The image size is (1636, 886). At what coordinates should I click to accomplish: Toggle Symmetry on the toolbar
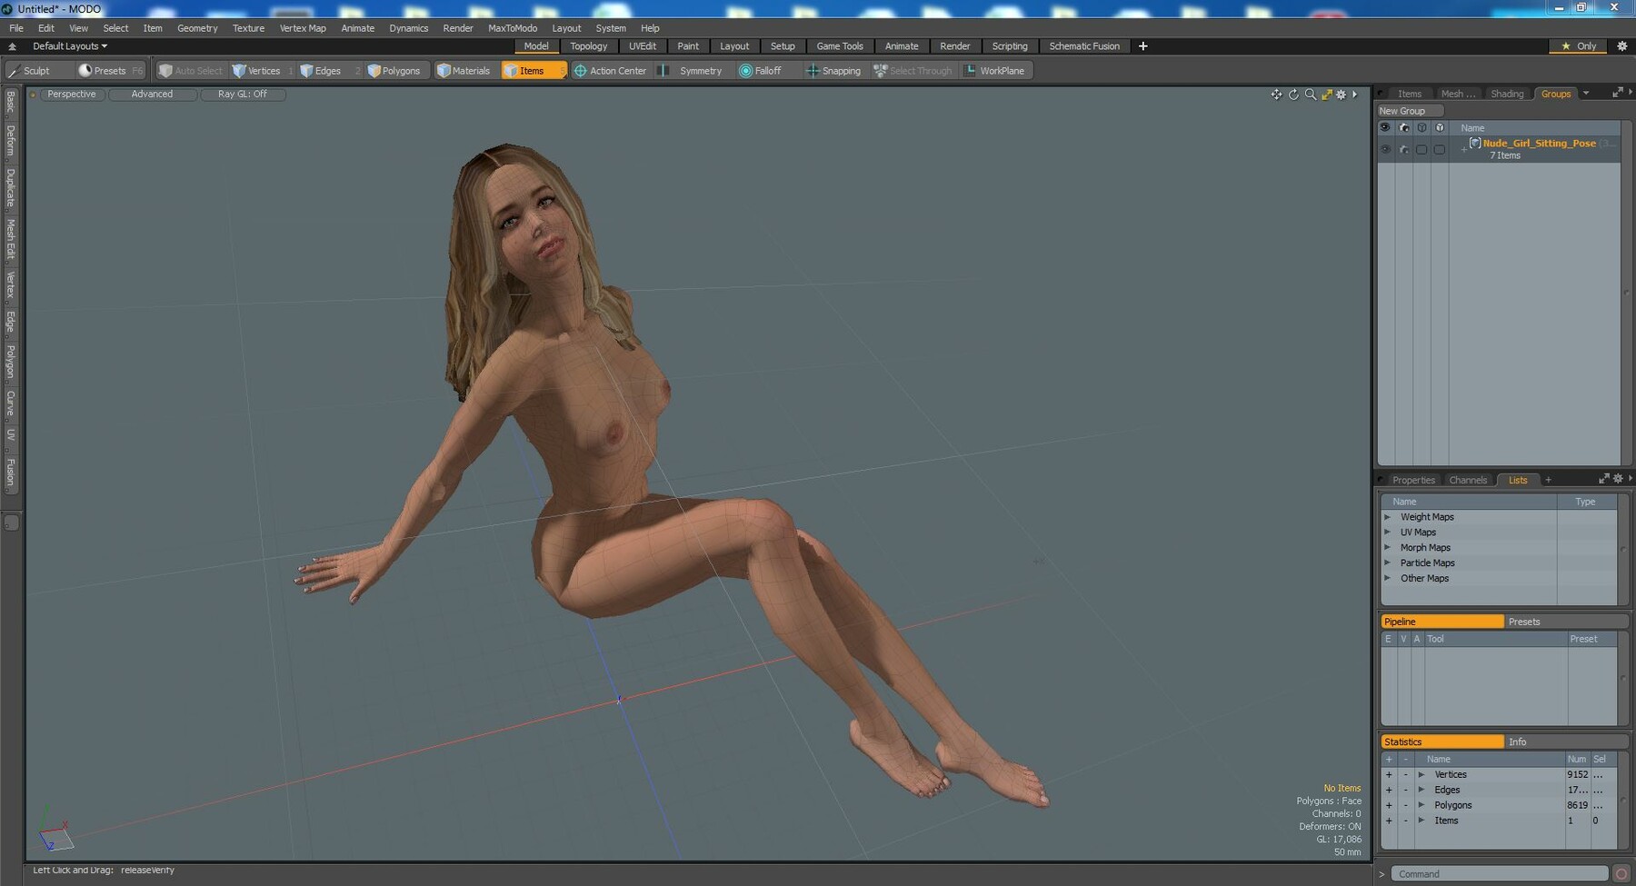691,71
